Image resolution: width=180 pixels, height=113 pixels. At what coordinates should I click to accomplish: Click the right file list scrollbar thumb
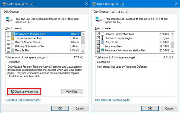point(173,45)
